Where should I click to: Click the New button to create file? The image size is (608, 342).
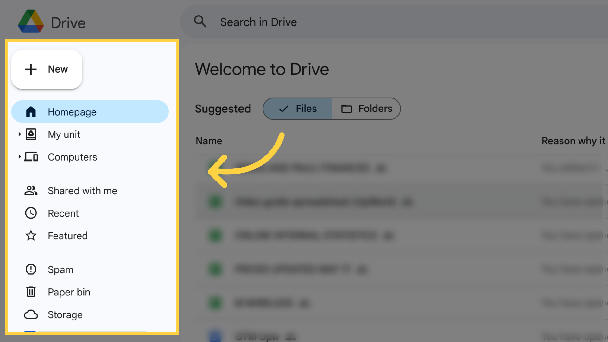click(47, 69)
